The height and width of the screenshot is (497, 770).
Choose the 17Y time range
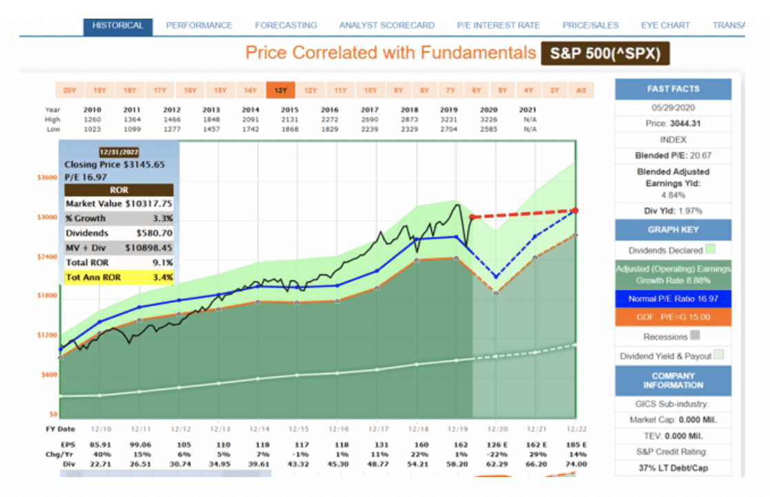[160, 90]
